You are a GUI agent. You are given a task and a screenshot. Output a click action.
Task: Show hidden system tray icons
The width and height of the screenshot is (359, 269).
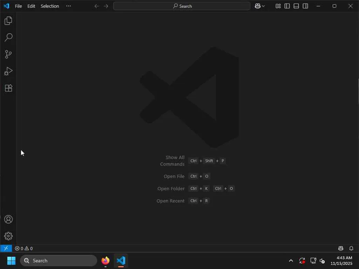click(x=291, y=261)
